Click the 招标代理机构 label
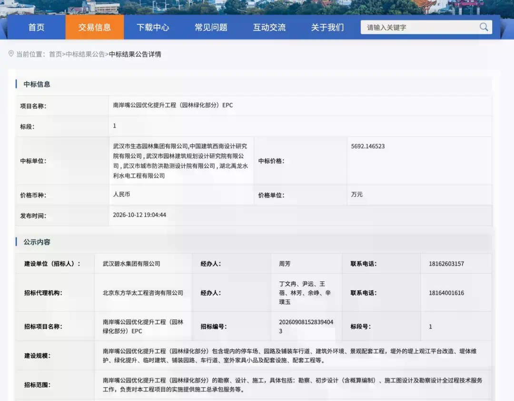Screen dimensions: 514x401 (x=43, y=293)
